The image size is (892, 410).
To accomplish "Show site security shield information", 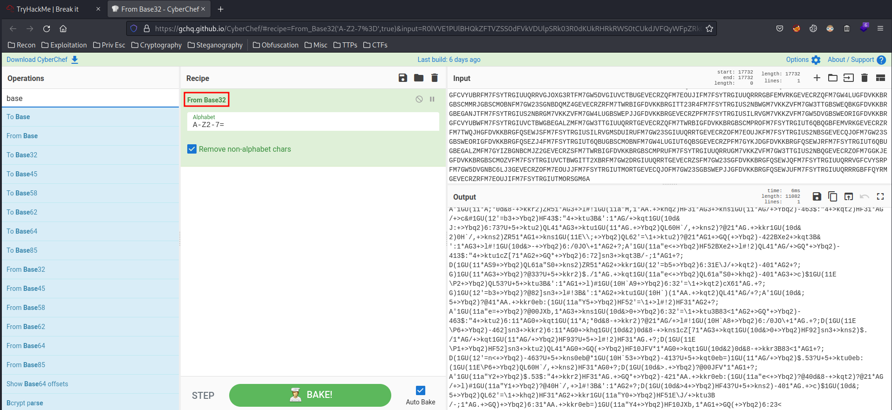I will (x=134, y=29).
